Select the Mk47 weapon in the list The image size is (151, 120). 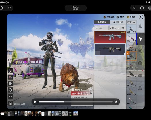[x=131, y=101]
